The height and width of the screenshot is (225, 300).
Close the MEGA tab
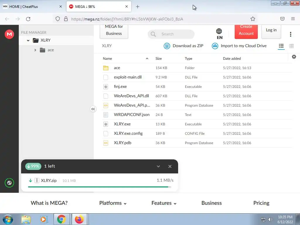[x=127, y=6]
